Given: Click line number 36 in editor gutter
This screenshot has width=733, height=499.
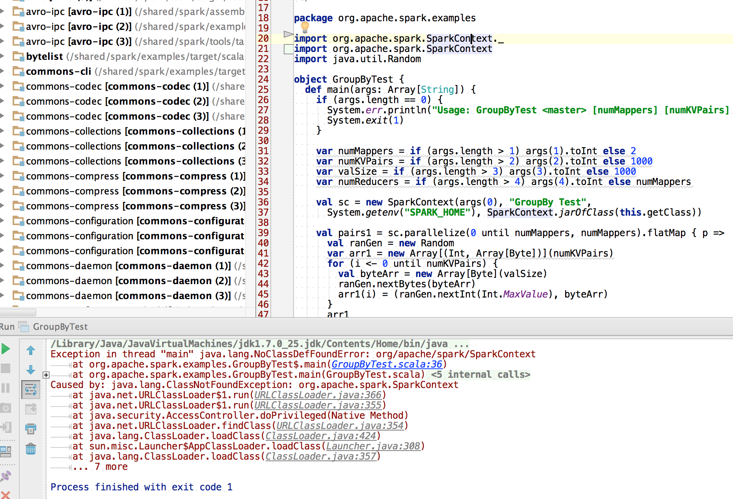Looking at the screenshot, I should 263,202.
